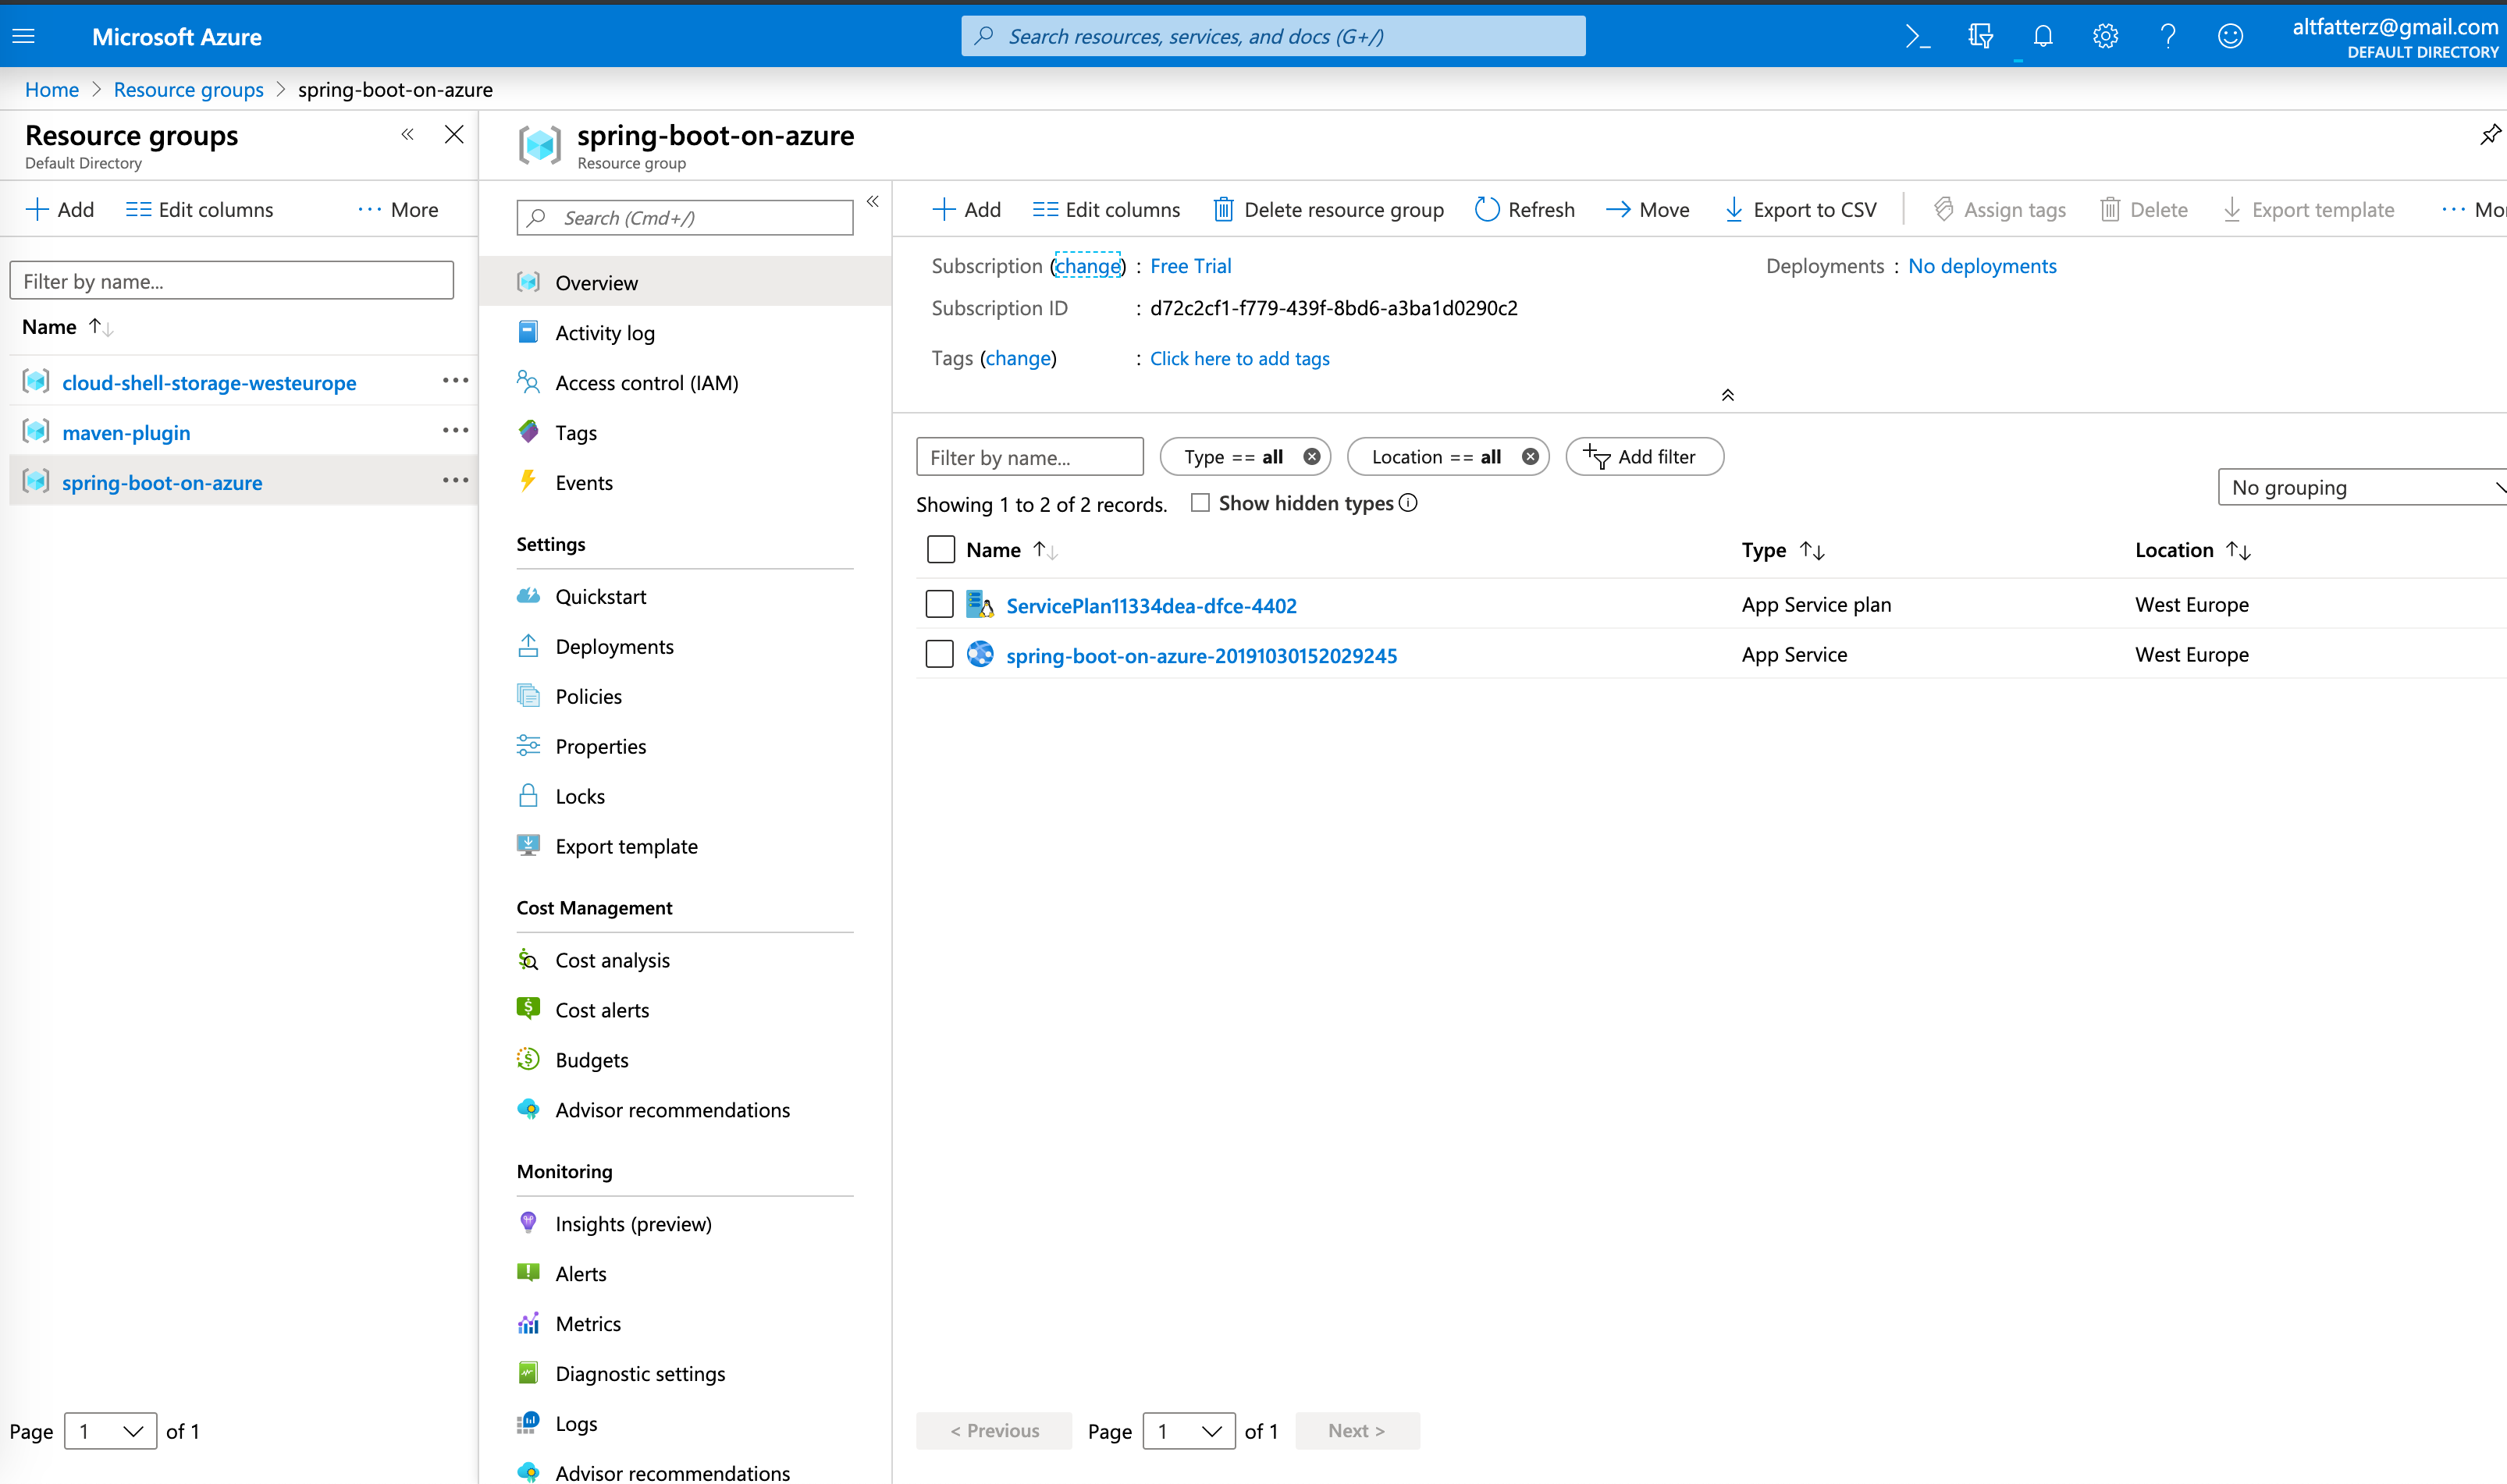Select Access control (IAM) menu item
The height and width of the screenshot is (1484, 2507).
(x=646, y=383)
